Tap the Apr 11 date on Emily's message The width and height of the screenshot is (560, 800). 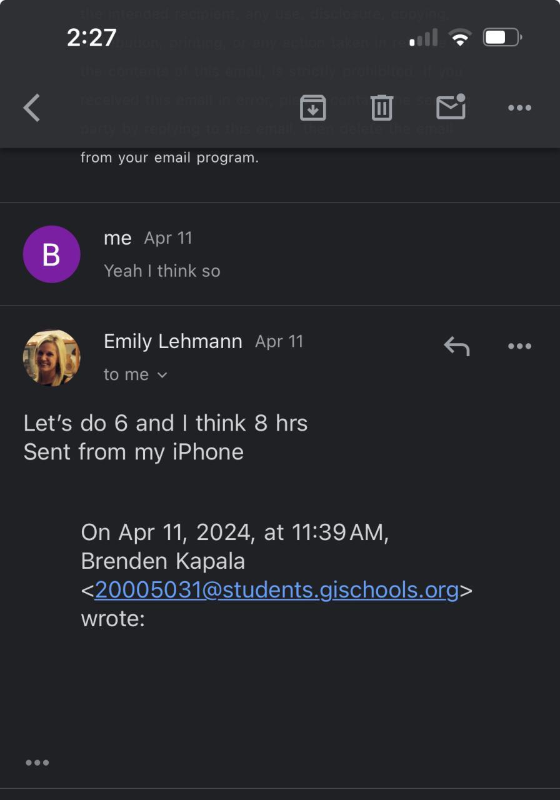point(279,341)
